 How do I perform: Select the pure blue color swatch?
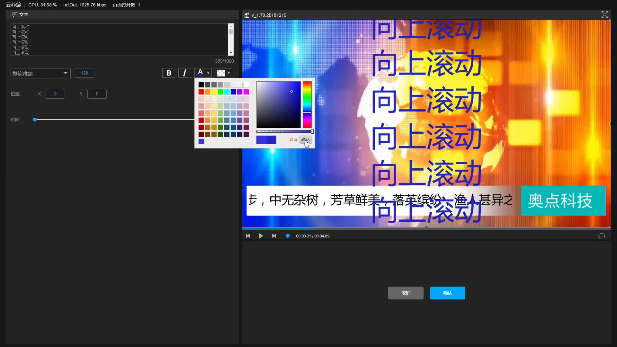tap(233, 92)
